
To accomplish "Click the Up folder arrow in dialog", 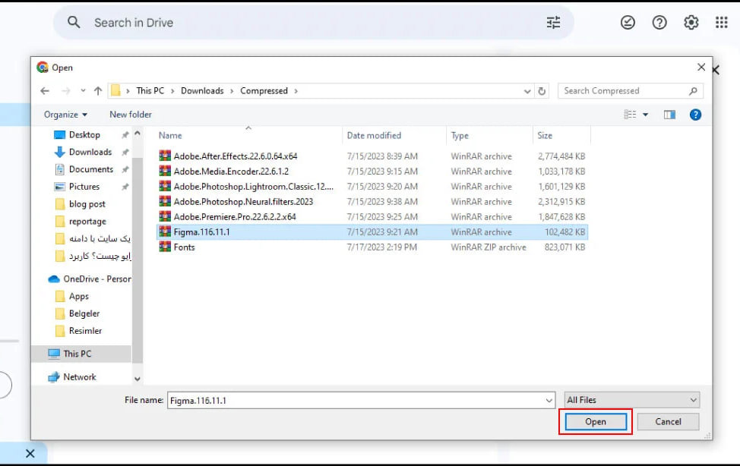I will click(x=98, y=91).
